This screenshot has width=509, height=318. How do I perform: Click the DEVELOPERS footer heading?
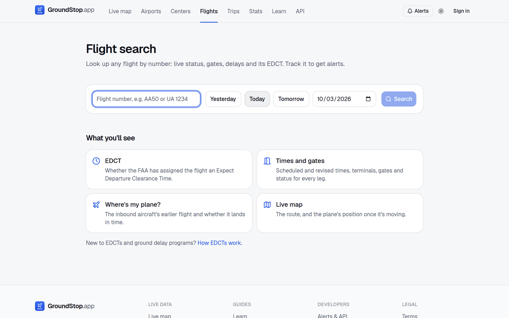click(x=334, y=304)
